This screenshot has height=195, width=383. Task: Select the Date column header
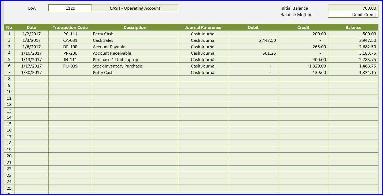pyautogui.click(x=31, y=27)
